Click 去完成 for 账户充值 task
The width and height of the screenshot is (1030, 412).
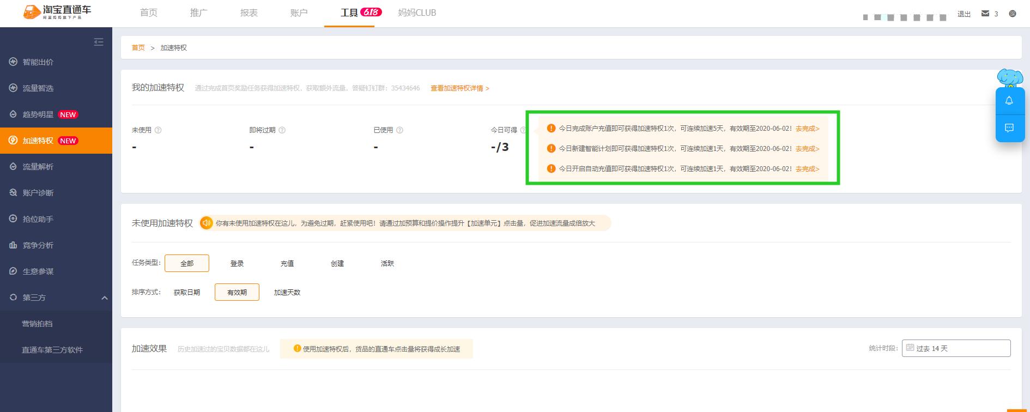coord(808,129)
